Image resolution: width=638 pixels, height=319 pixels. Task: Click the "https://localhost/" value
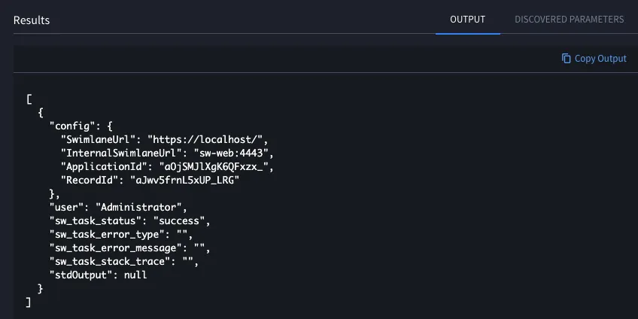click(x=205, y=140)
